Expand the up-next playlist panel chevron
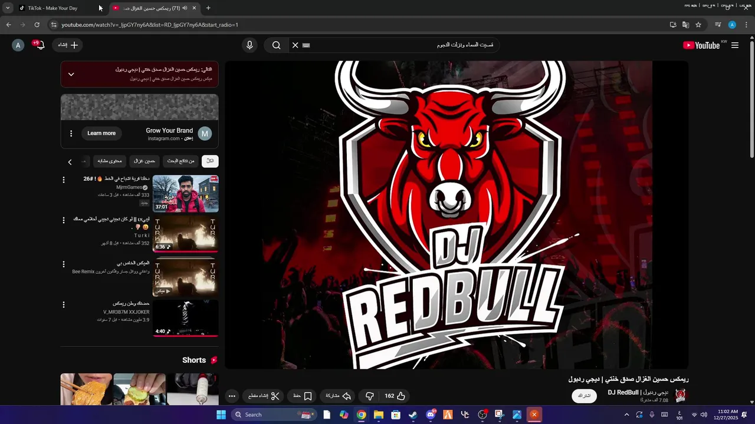Image resolution: width=755 pixels, height=424 pixels. [x=71, y=74]
